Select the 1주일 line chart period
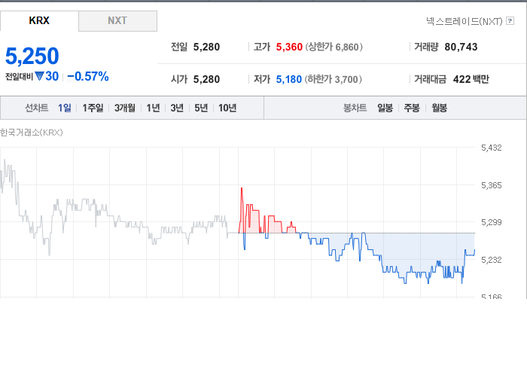The image size is (527, 369). pyautogui.click(x=93, y=108)
